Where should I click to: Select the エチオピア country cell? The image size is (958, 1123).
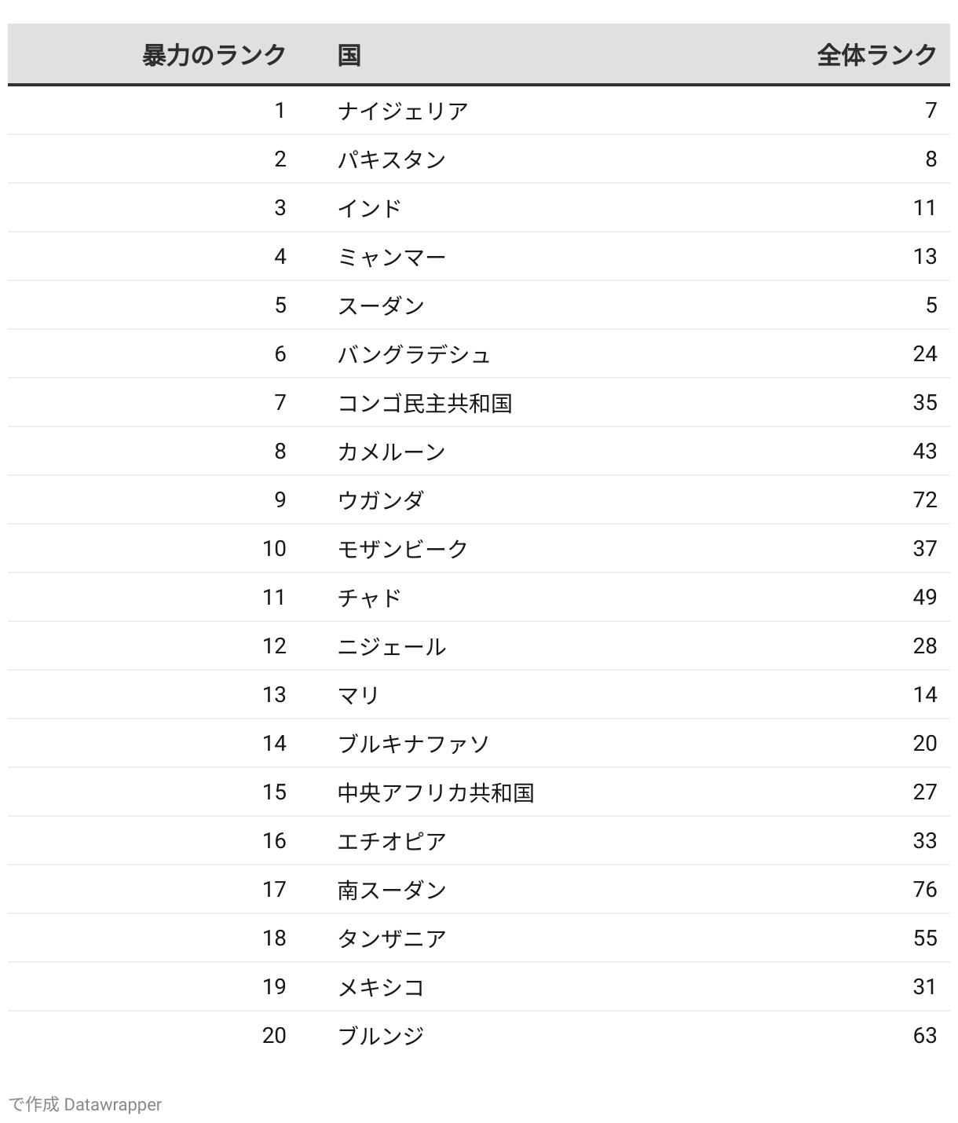click(392, 841)
